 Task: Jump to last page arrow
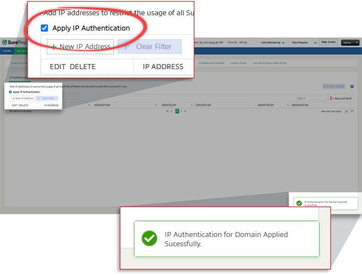(x=185, y=111)
